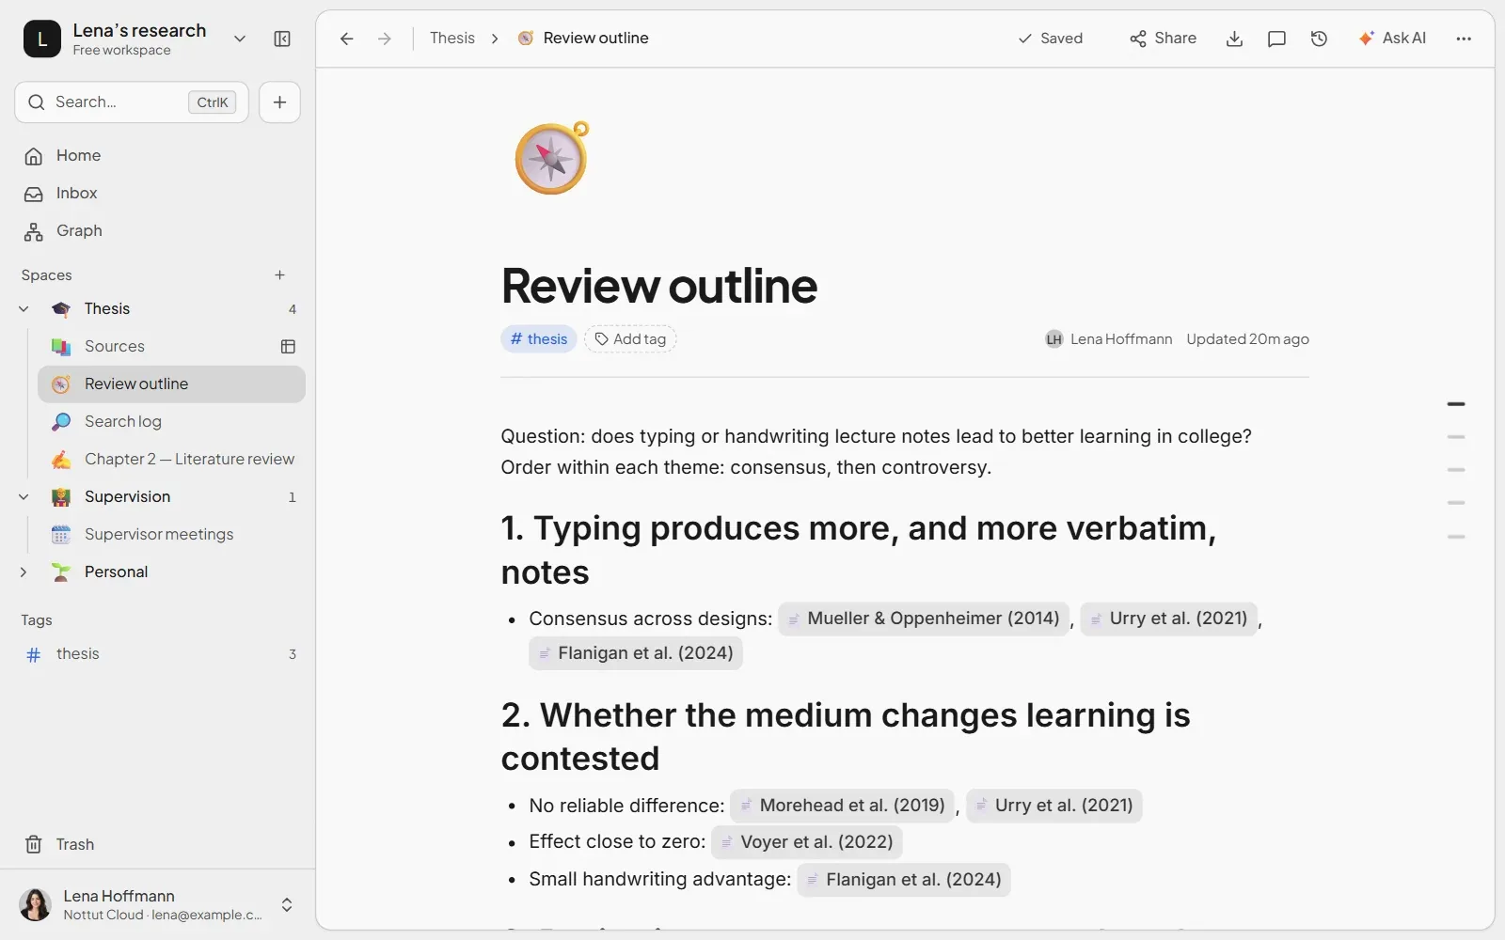The image size is (1505, 940).
Task: Collapse the sidebar panel icon
Action: pyautogui.click(x=282, y=39)
